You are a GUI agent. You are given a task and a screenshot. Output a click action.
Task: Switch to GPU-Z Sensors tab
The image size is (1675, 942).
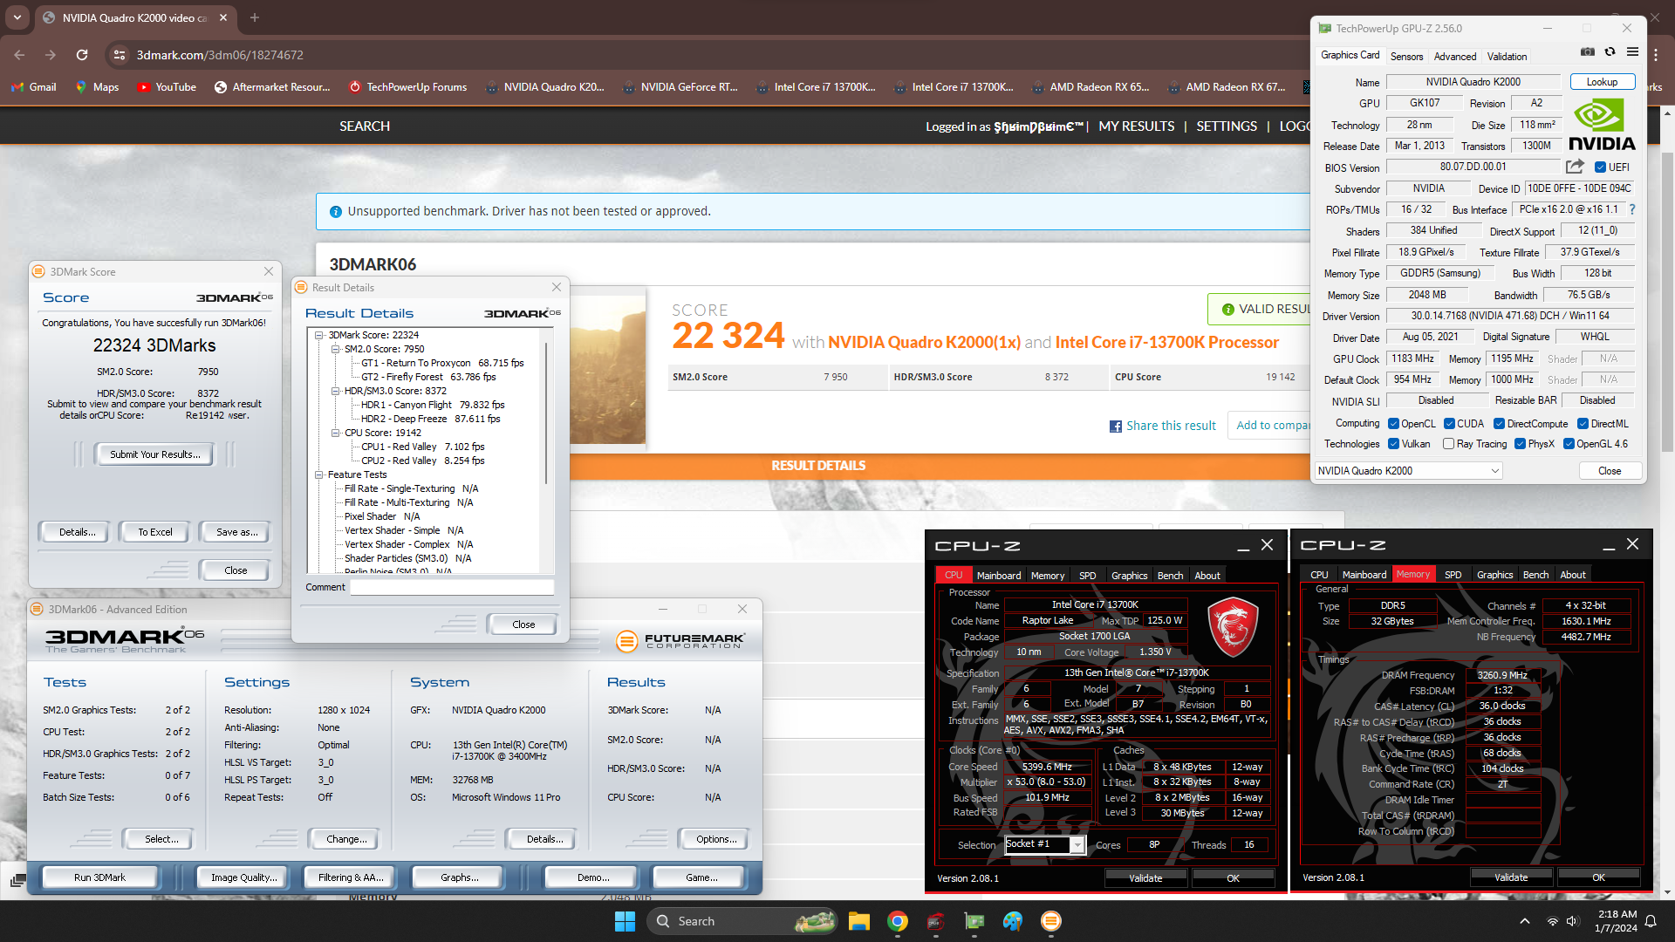[1406, 56]
